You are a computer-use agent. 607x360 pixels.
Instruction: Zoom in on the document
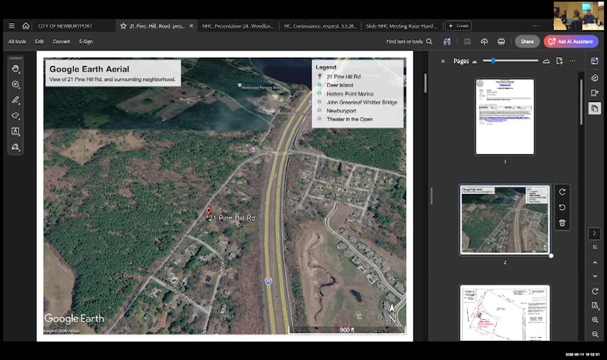[595, 320]
